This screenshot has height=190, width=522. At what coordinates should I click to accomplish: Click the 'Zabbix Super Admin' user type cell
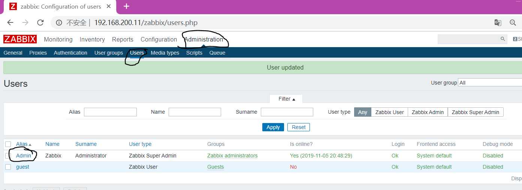click(153, 156)
